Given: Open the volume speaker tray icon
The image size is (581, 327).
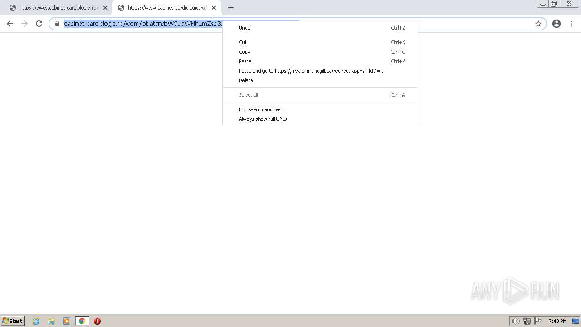Looking at the screenshot, I should 516,321.
